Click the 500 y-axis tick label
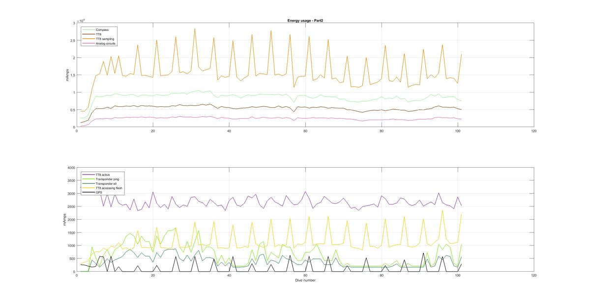This screenshot has width=590, height=305. coord(72,258)
